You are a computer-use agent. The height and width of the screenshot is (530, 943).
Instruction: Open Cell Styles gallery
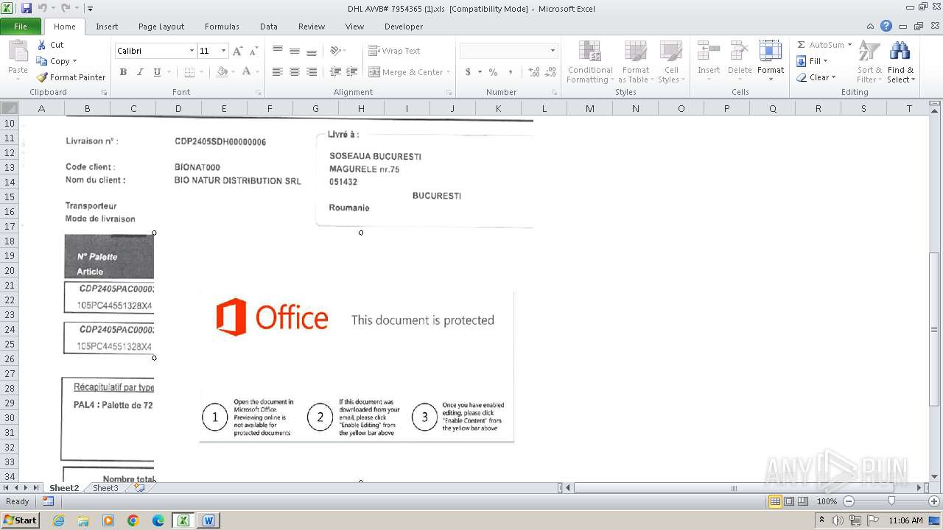pyautogui.click(x=670, y=63)
